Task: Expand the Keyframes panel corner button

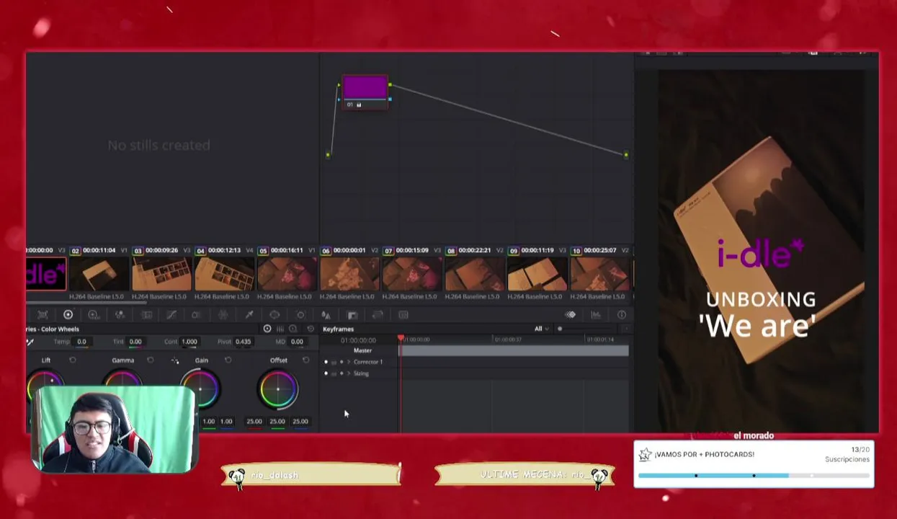Action: [625, 329]
